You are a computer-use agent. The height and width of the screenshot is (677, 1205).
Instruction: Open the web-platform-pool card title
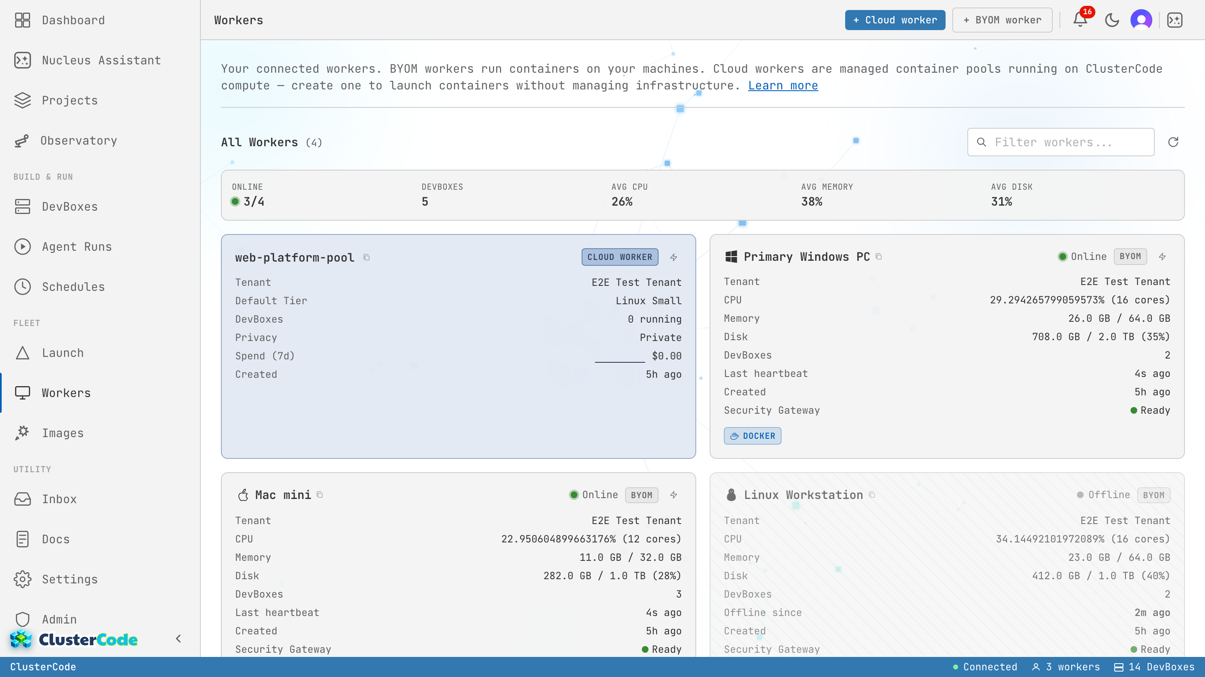(295, 257)
